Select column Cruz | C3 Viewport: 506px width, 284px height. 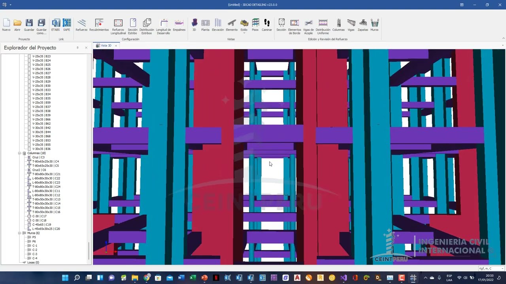[x=38, y=157]
